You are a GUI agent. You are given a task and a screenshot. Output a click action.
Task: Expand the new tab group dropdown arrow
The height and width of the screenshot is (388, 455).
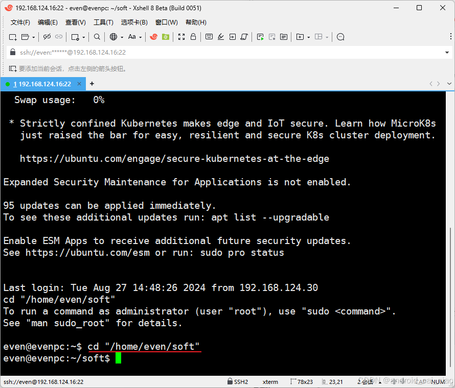pyautogui.click(x=308, y=37)
